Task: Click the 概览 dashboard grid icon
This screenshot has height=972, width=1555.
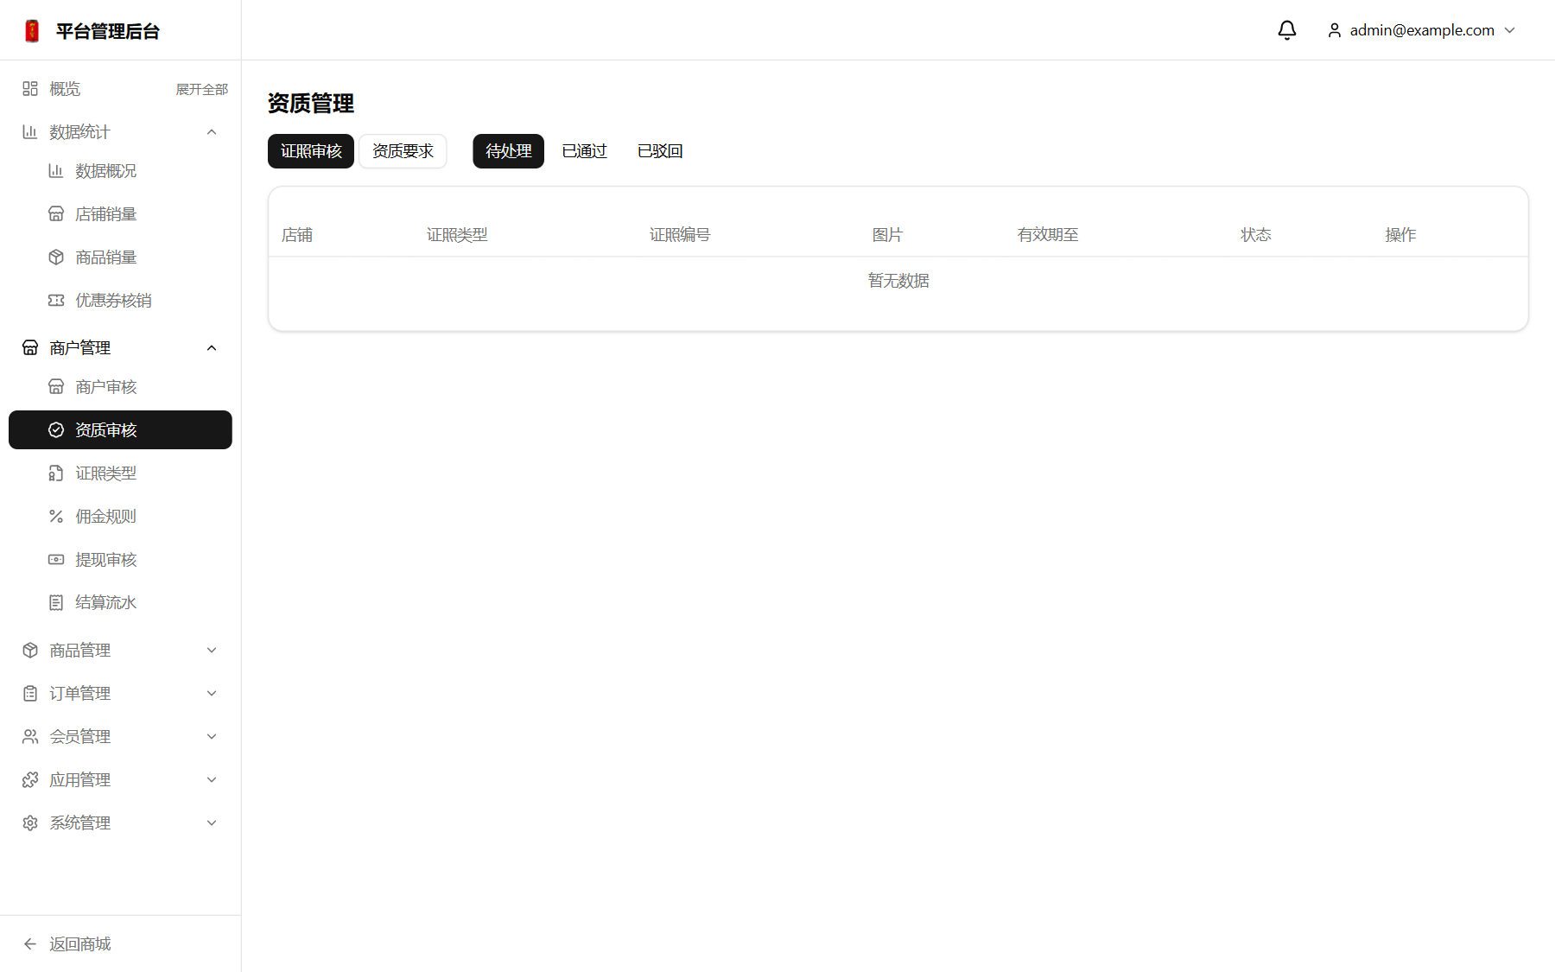Action: pos(30,88)
